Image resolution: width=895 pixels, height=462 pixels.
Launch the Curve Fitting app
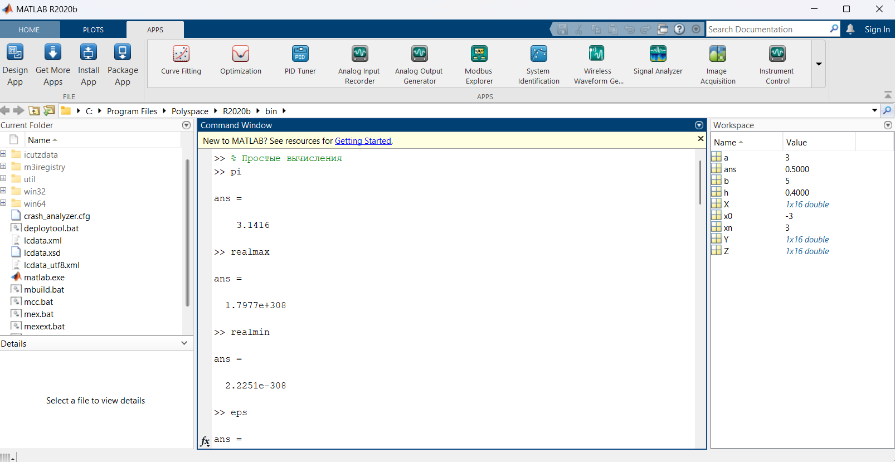[x=181, y=60]
